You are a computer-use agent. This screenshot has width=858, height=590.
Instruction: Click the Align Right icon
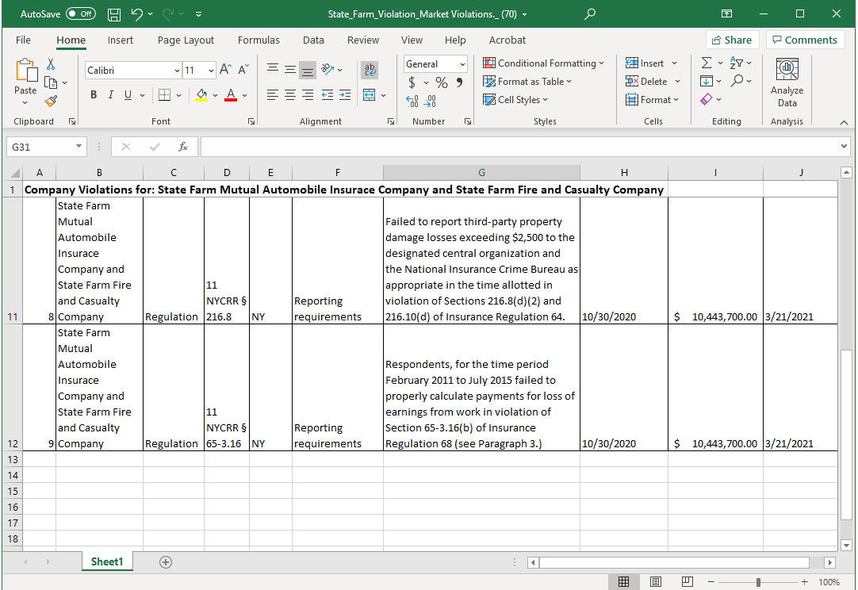[308, 94]
